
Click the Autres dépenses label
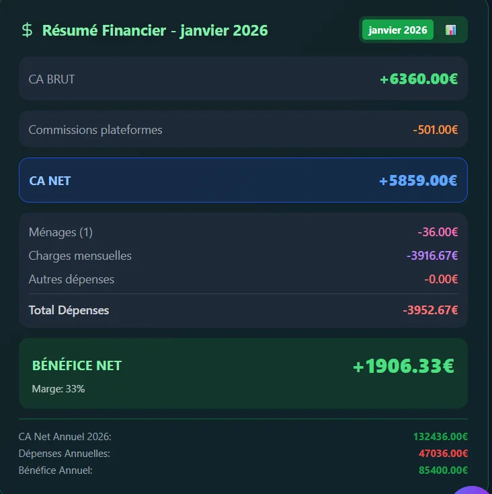tap(71, 279)
